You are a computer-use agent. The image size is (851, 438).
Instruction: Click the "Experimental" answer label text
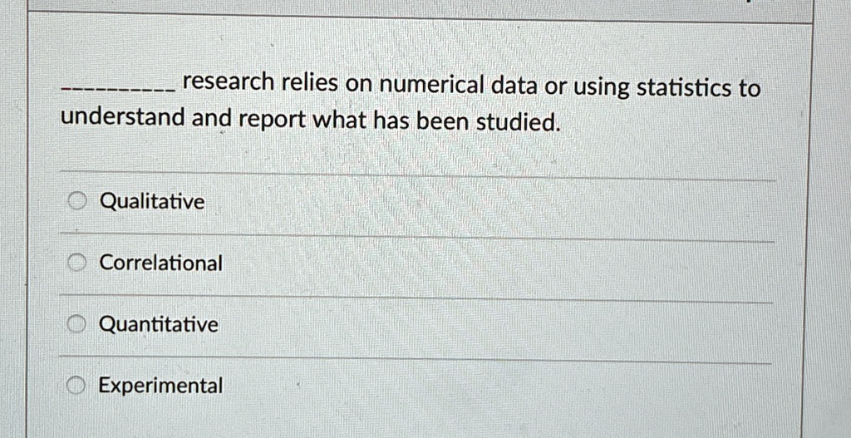(160, 386)
